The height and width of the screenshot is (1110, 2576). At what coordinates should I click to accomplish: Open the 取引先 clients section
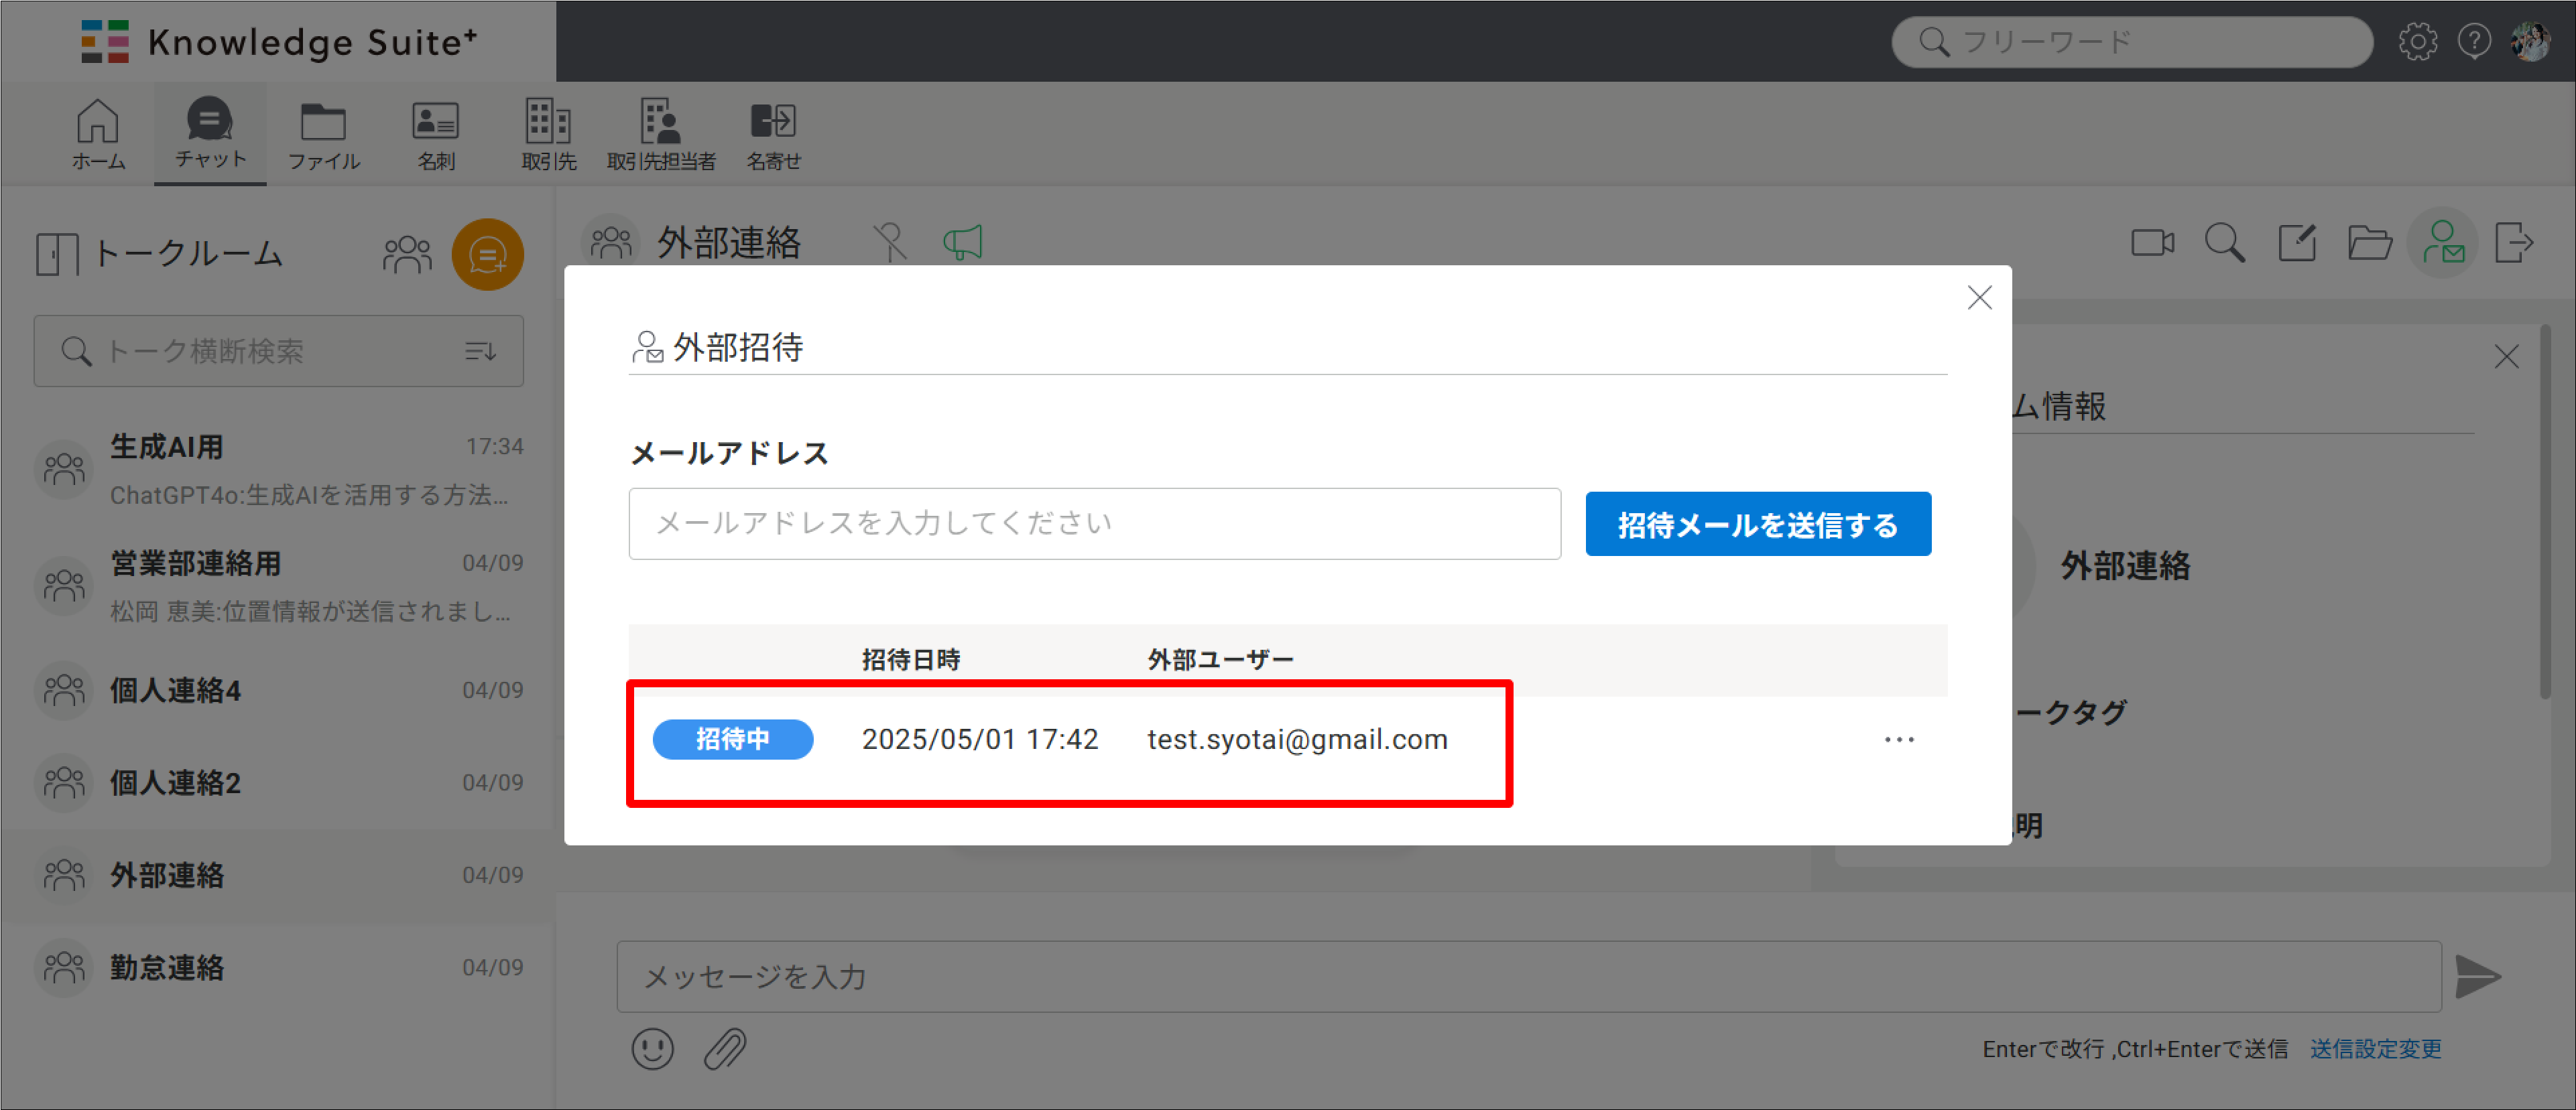tap(548, 135)
